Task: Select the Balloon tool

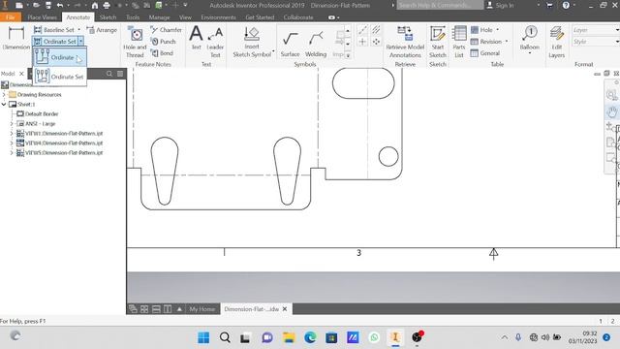Action: (x=530, y=39)
